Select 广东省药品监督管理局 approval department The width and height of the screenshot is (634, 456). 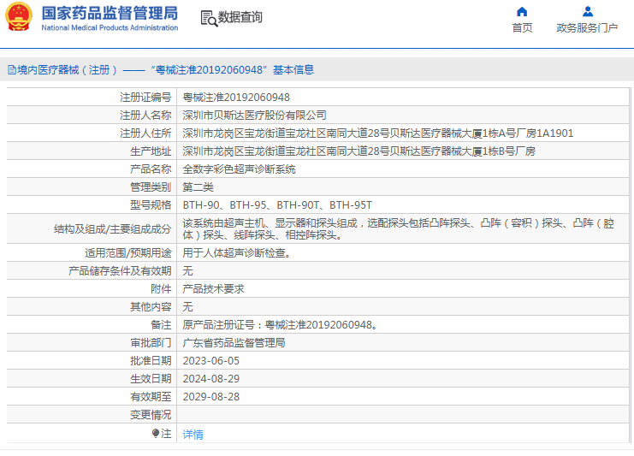234,343
